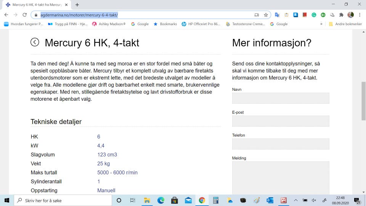Open Outlook from taskbar

tap(270, 200)
